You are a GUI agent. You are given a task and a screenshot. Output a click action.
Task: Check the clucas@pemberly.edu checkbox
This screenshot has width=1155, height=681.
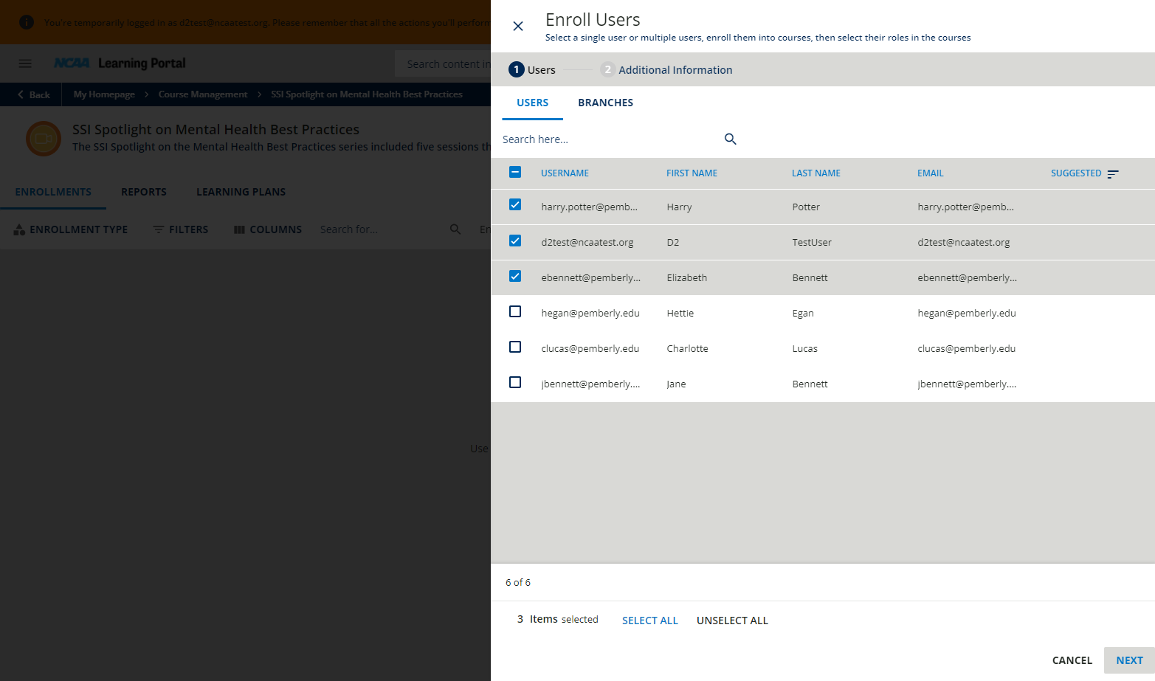point(515,347)
